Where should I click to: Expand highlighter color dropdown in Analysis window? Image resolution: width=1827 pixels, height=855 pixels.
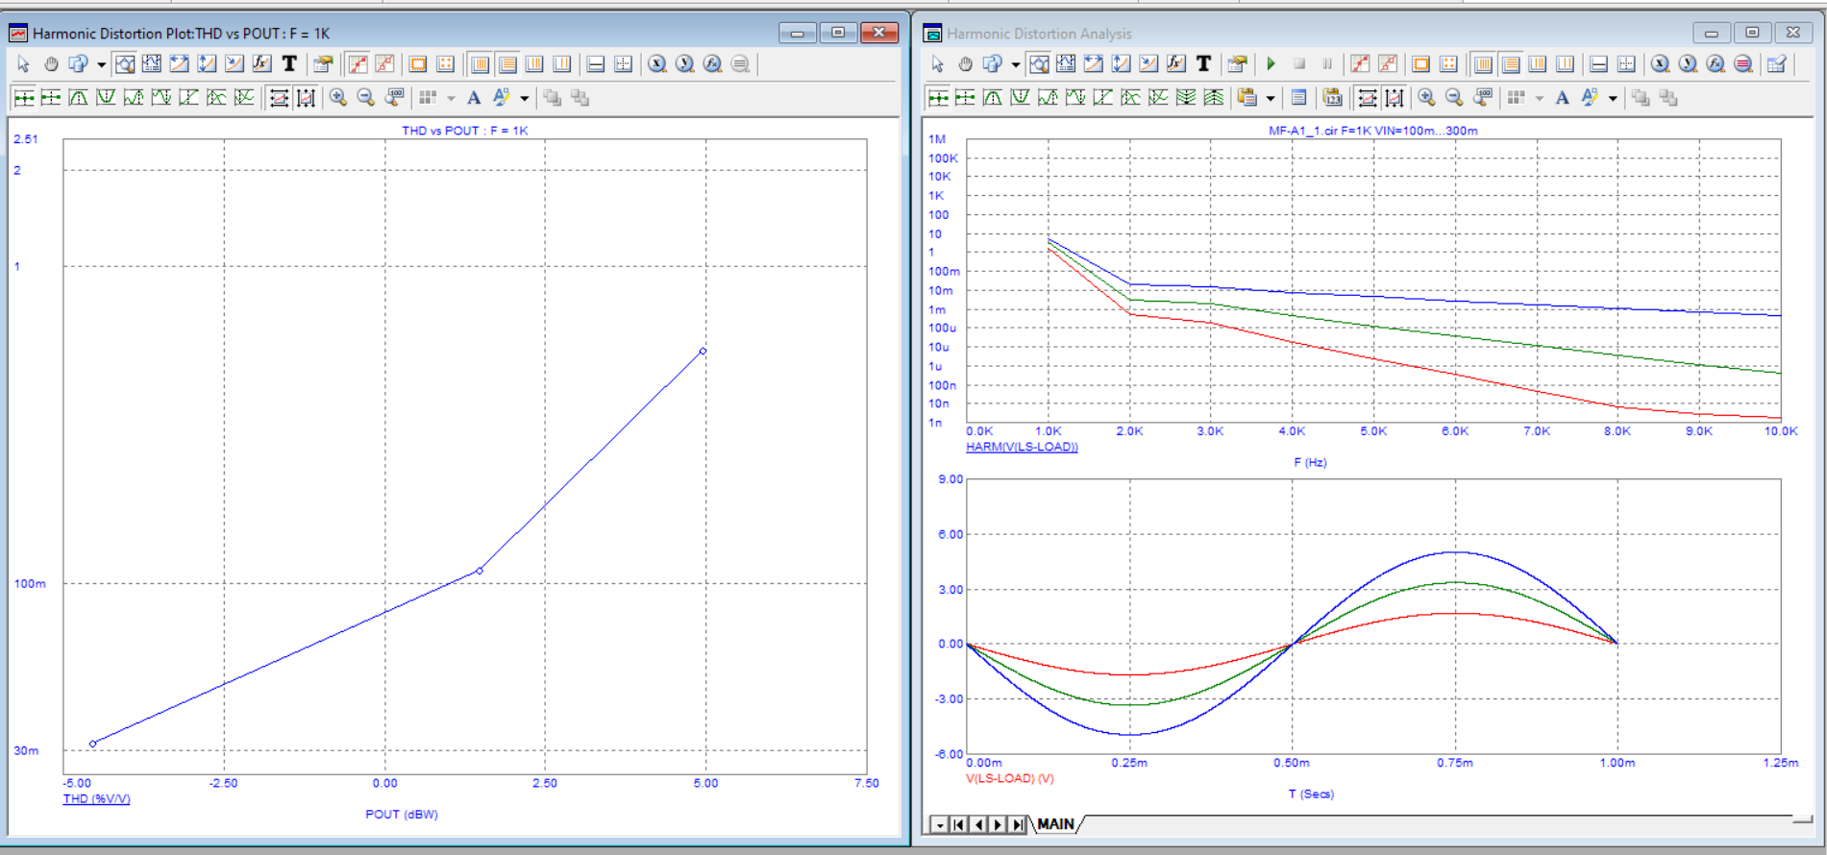point(1613,97)
